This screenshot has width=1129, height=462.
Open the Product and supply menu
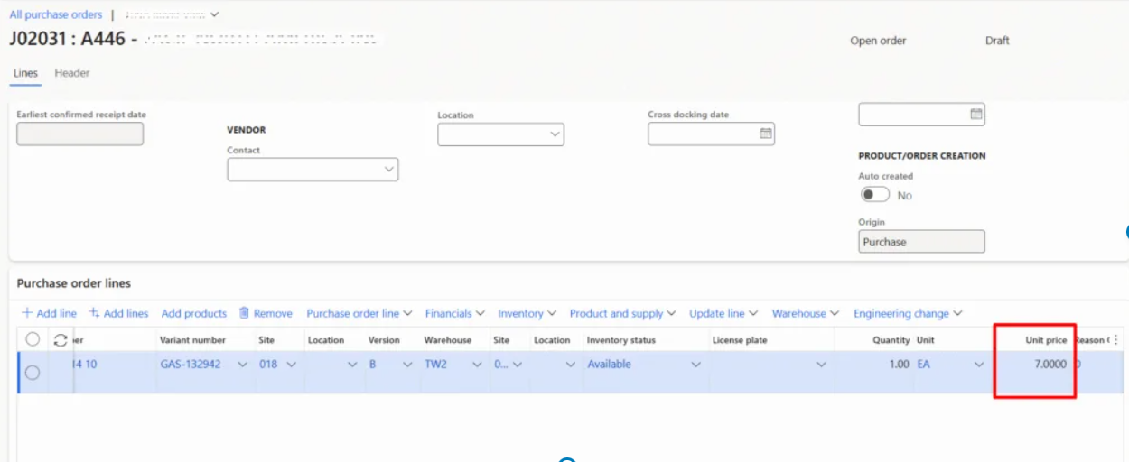point(623,313)
